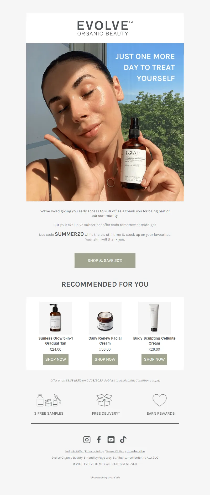Open the TikTok social icon
Screen dimensions: 210x495
tap(123, 439)
